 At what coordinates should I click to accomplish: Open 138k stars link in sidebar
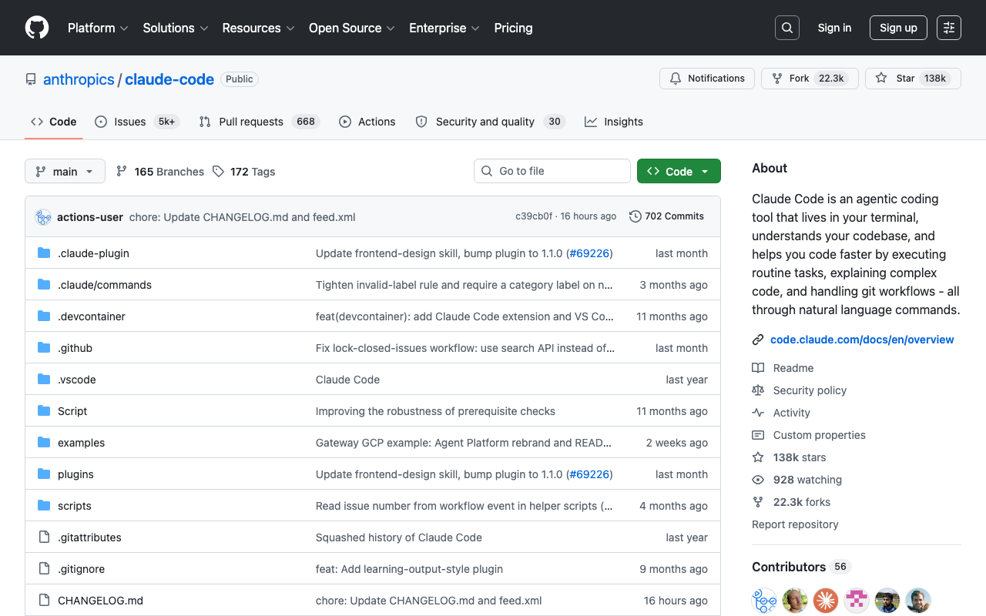[x=800, y=457]
